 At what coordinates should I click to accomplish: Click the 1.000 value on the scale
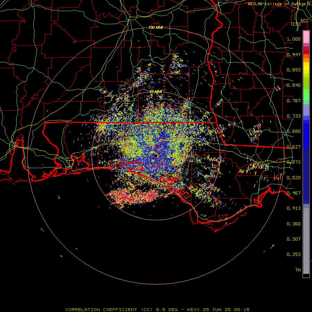coord(294,39)
